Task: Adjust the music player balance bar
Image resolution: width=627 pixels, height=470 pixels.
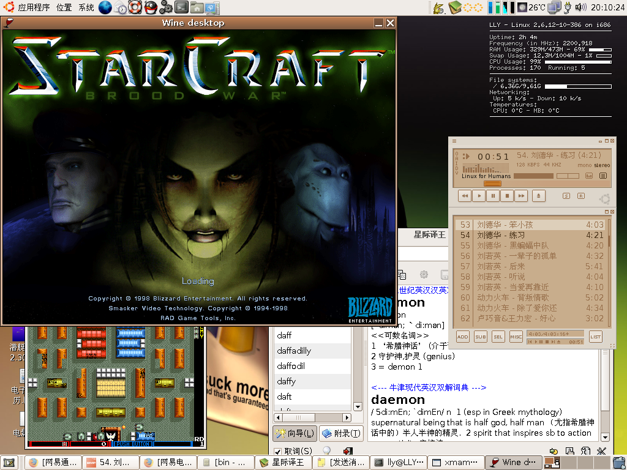Action: point(568,176)
